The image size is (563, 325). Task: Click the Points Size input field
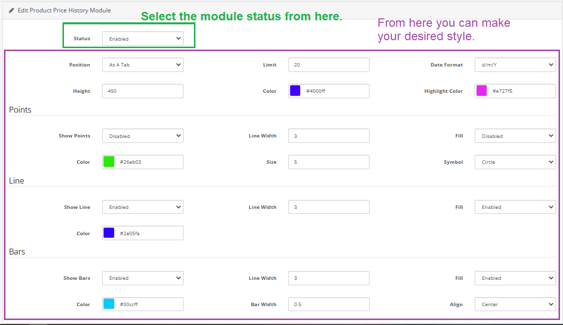[x=328, y=162]
